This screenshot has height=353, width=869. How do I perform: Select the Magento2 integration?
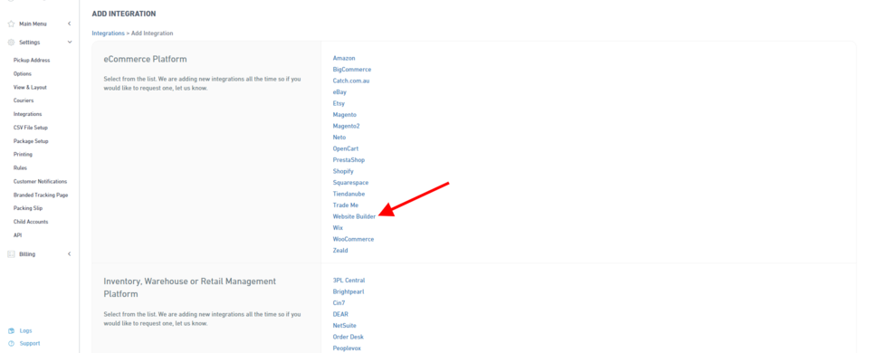[x=346, y=126]
